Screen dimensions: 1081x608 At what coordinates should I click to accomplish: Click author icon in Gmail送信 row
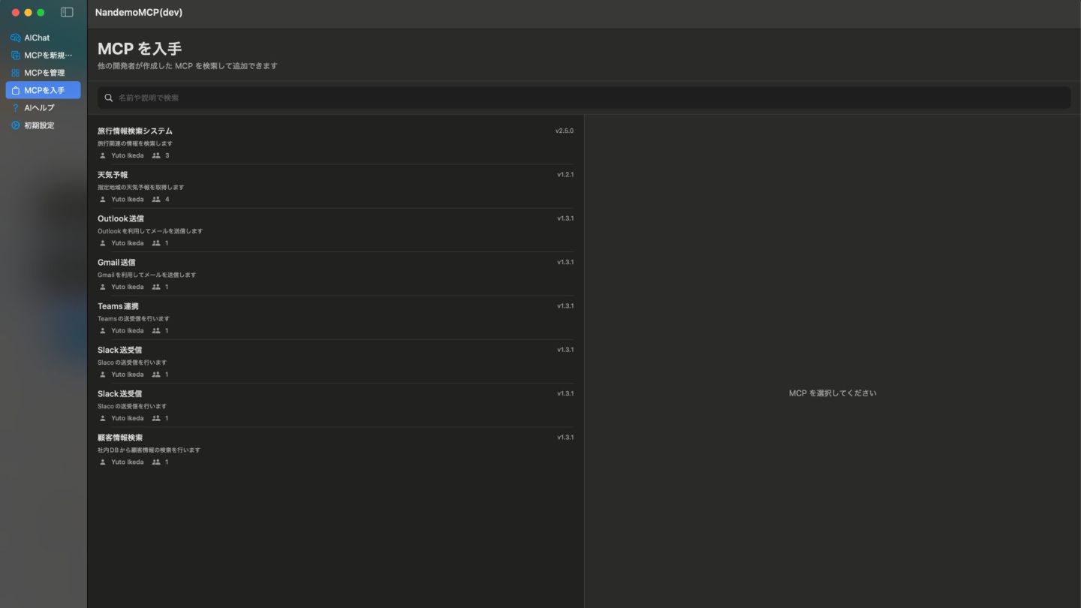click(x=103, y=287)
